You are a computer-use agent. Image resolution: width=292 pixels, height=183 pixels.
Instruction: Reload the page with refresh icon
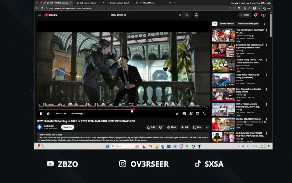pyautogui.click(x=42, y=8)
